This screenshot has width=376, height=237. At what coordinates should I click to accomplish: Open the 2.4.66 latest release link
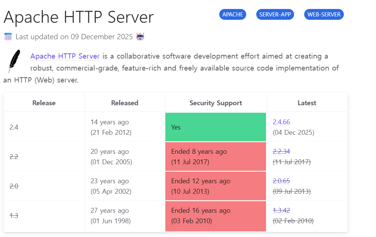281,122
